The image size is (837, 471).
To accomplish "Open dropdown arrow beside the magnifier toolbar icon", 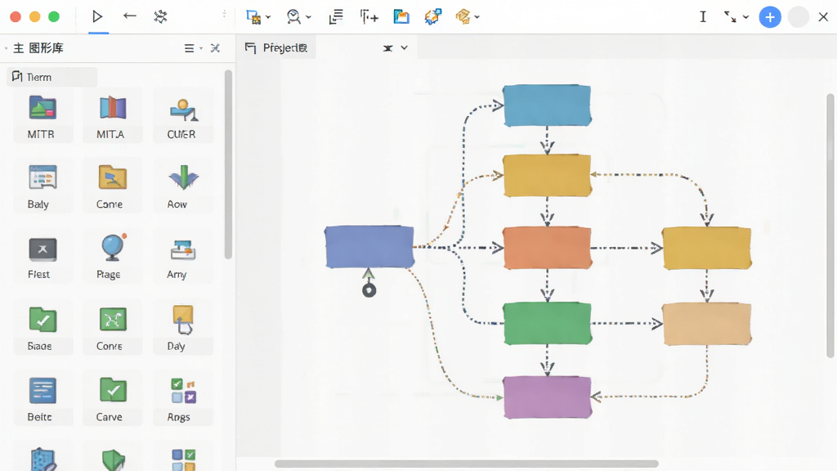I will 308,17.
